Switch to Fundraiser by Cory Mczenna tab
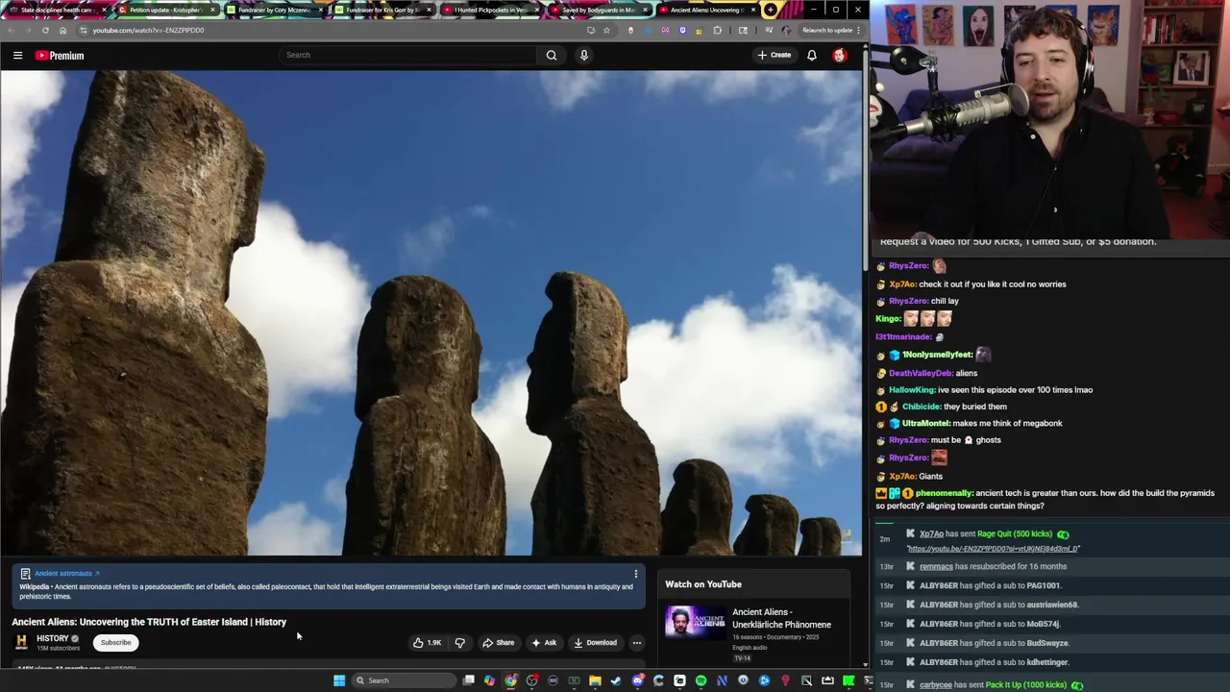This screenshot has width=1230, height=692. click(x=273, y=10)
